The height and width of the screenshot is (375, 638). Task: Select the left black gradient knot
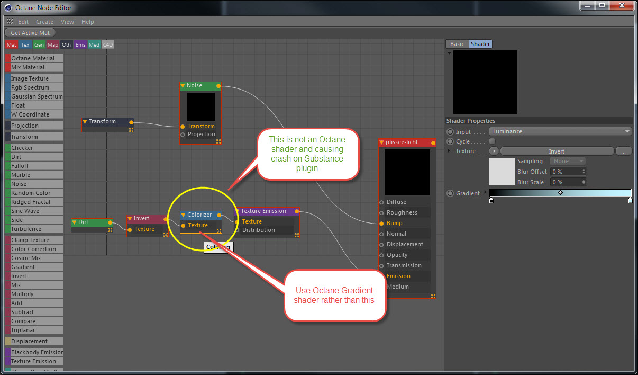pos(491,200)
